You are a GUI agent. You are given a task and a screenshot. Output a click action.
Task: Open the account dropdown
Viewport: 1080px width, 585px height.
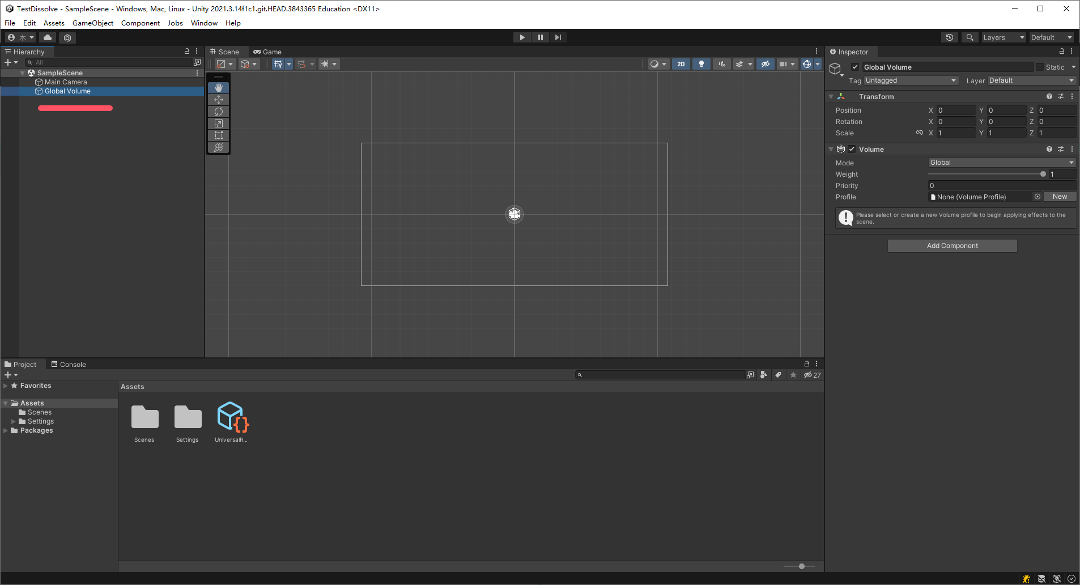click(20, 37)
